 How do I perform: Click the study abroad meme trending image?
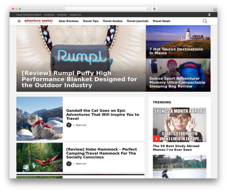pos(180,125)
